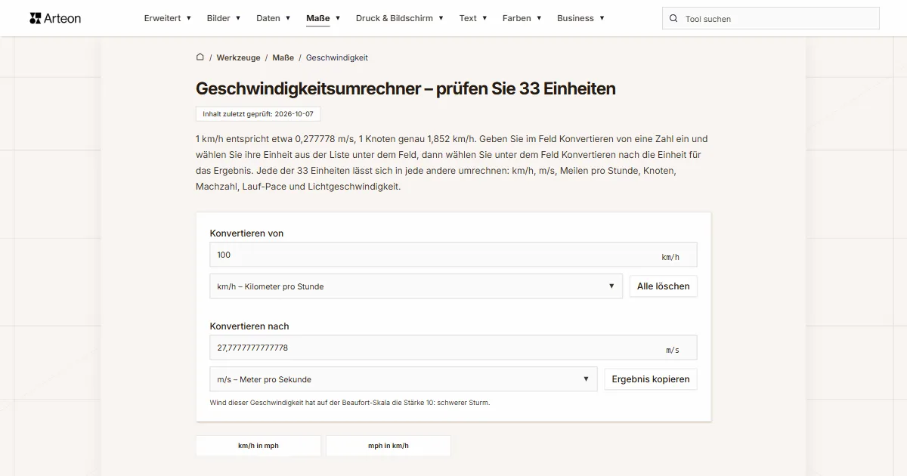Open the Druck & Bildschirm menu
Image resolution: width=907 pixels, height=476 pixels.
[400, 18]
